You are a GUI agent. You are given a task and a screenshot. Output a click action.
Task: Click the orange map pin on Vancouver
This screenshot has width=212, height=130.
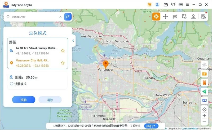[105, 64]
